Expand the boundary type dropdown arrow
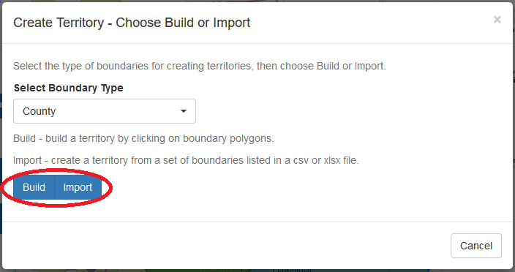This screenshot has height=272, width=515. pos(184,111)
